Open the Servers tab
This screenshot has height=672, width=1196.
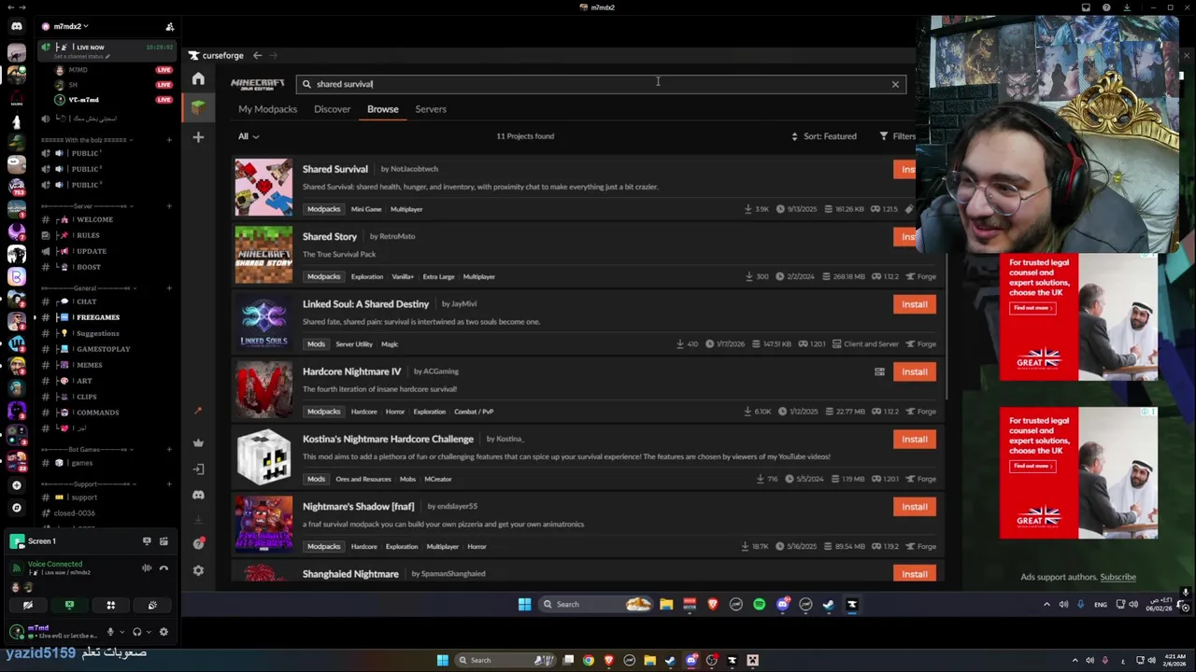coord(431,109)
